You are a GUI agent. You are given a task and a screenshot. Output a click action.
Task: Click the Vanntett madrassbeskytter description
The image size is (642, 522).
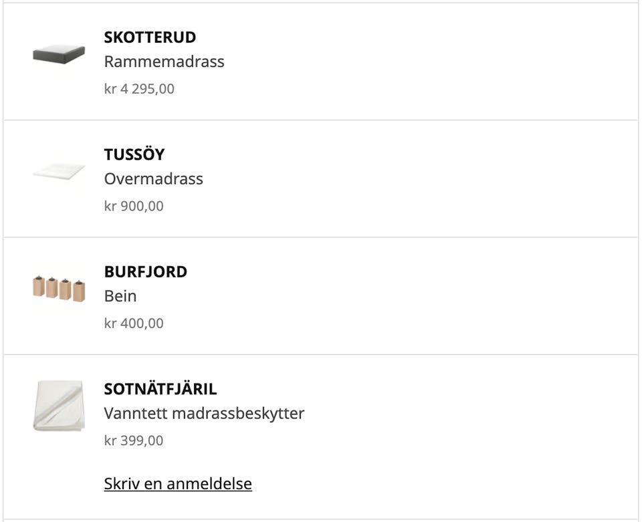tap(204, 413)
